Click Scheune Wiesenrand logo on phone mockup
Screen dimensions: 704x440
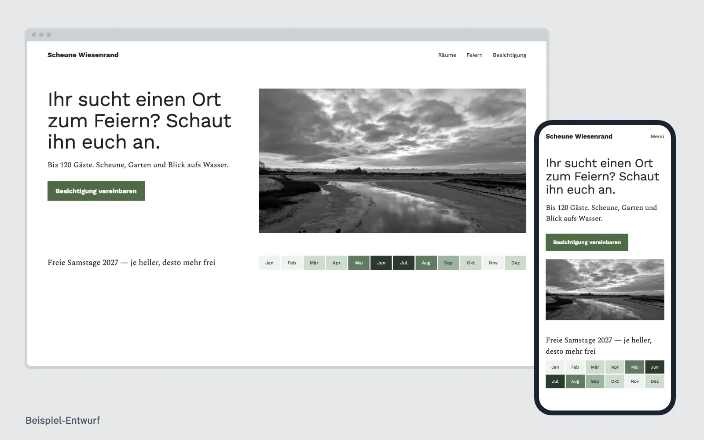point(579,136)
